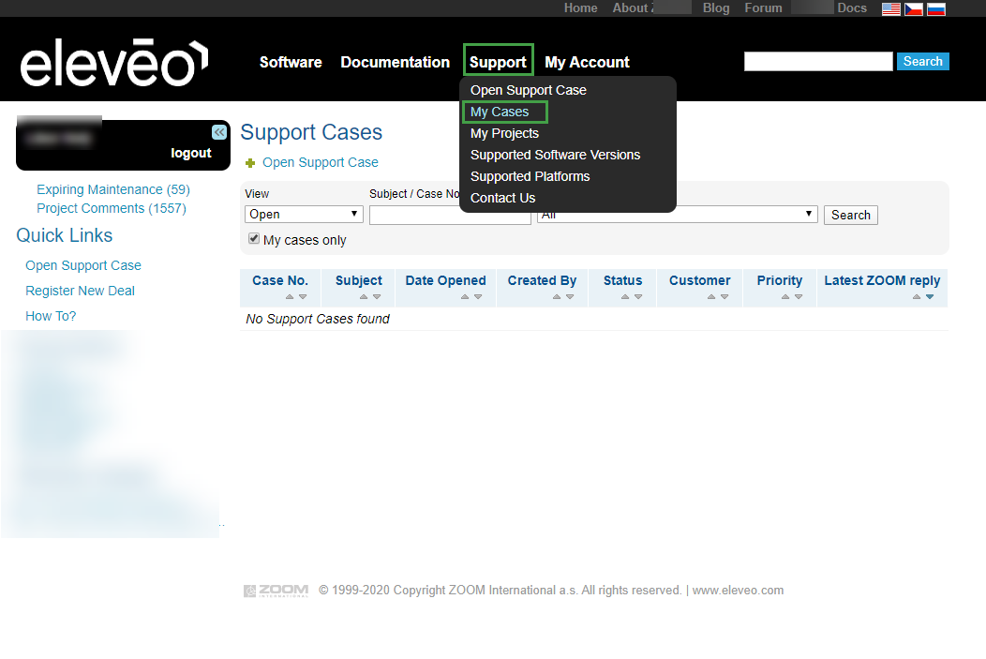Choose My Projects from Support menu
The height and width of the screenshot is (659, 986).
pyautogui.click(x=504, y=133)
